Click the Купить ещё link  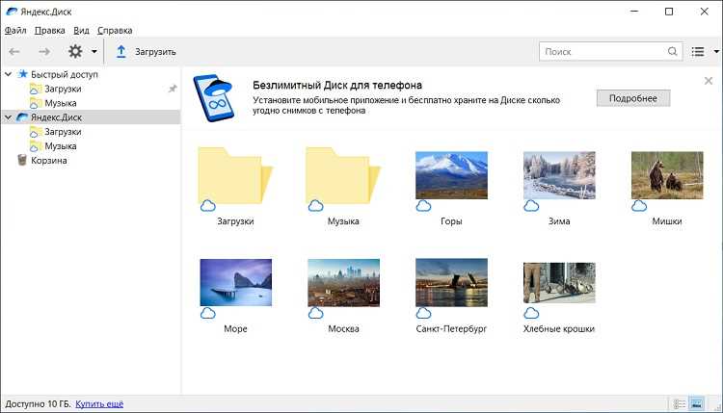tap(99, 403)
